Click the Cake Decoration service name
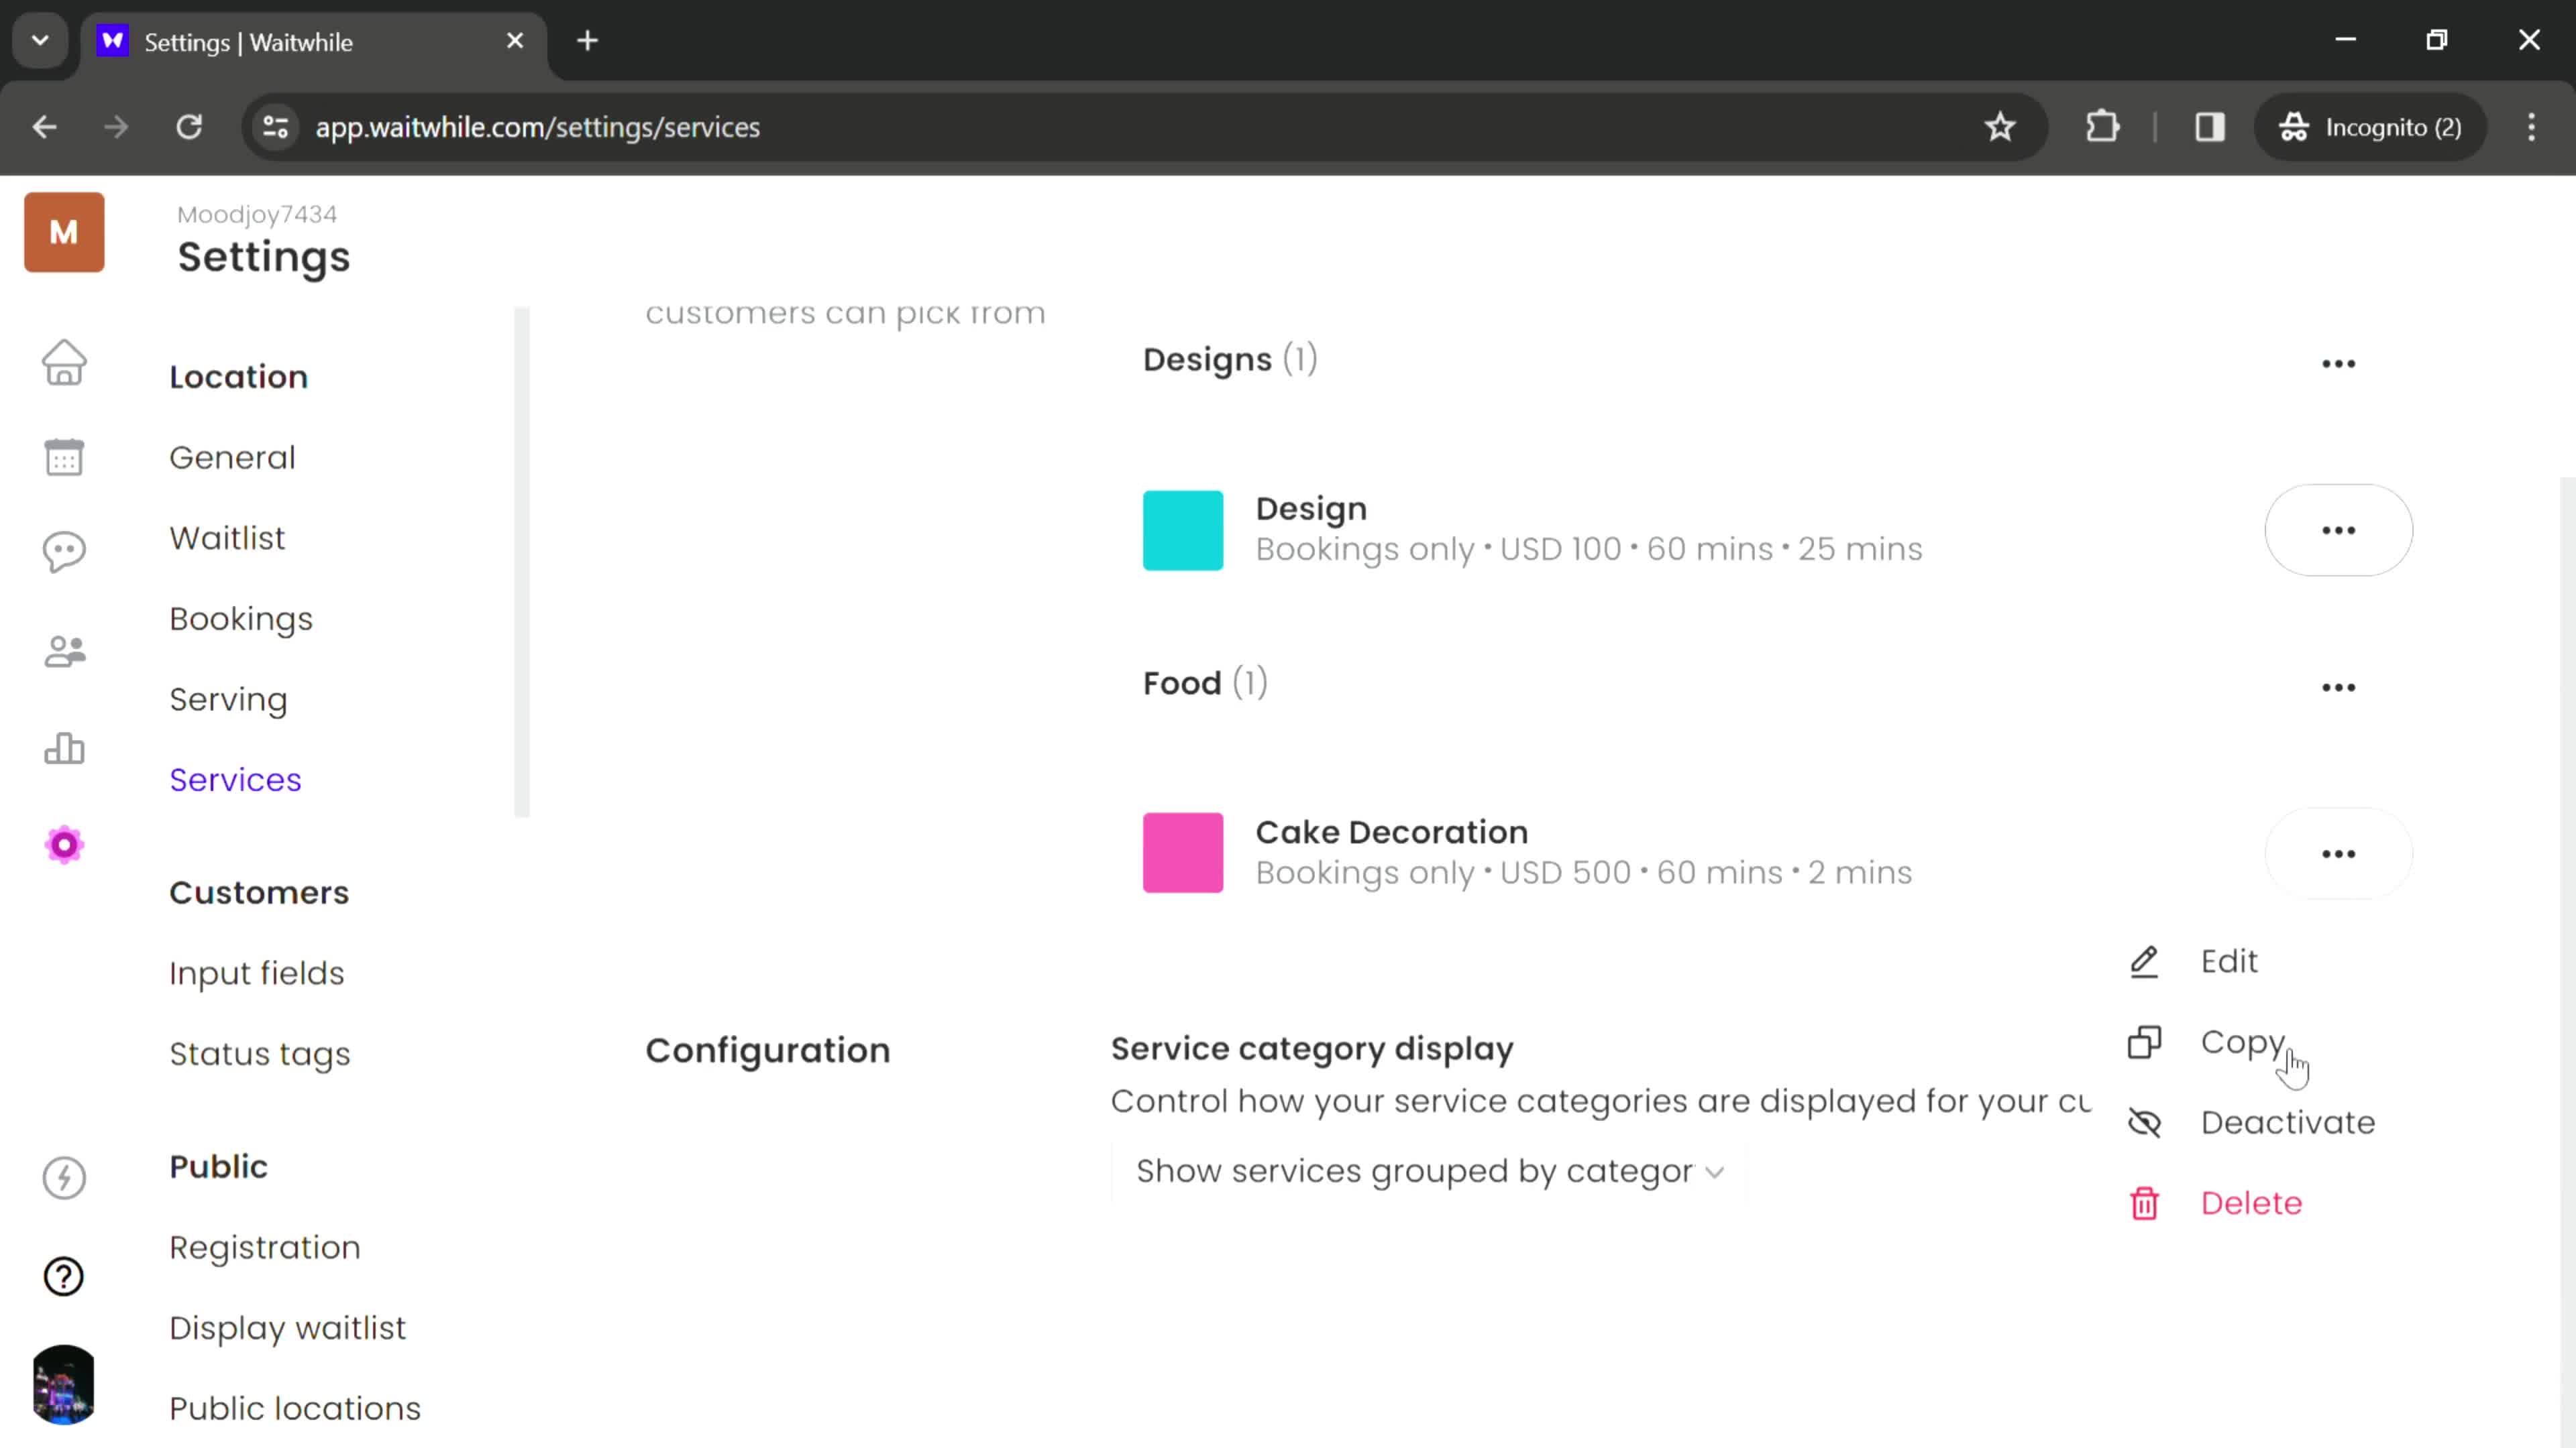The width and height of the screenshot is (2576, 1448). (x=1392, y=833)
